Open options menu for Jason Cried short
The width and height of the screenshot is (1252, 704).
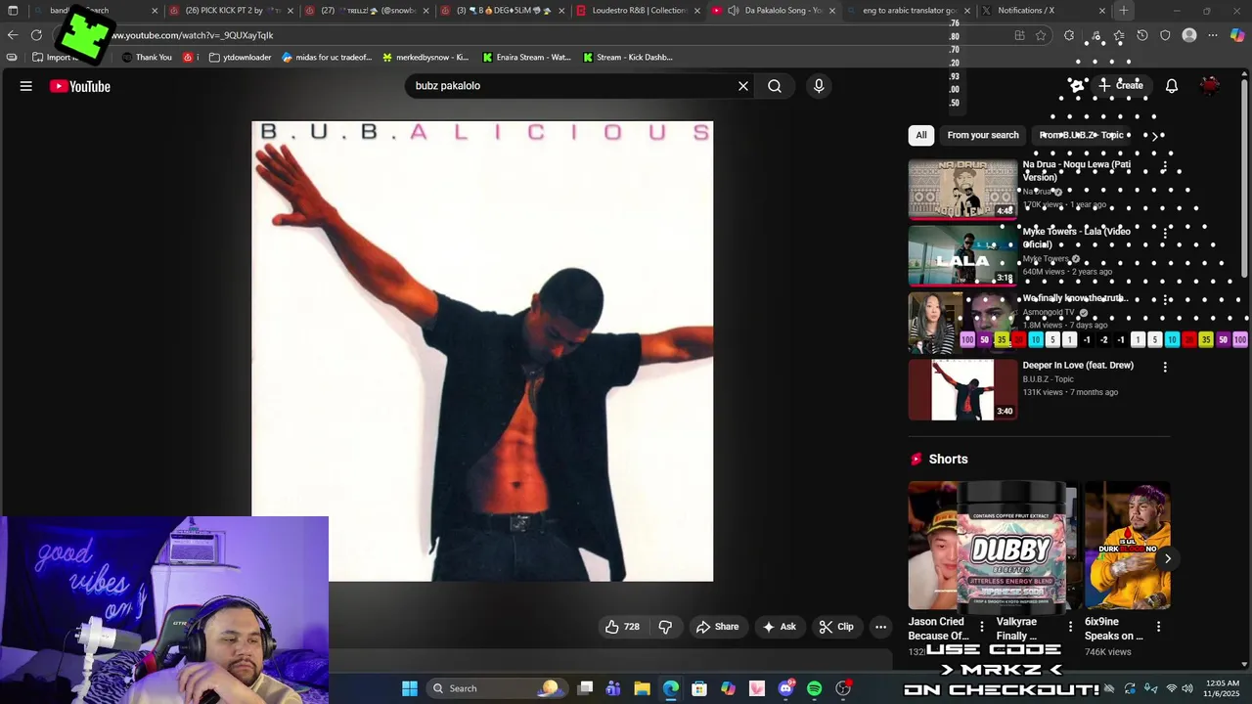click(981, 626)
